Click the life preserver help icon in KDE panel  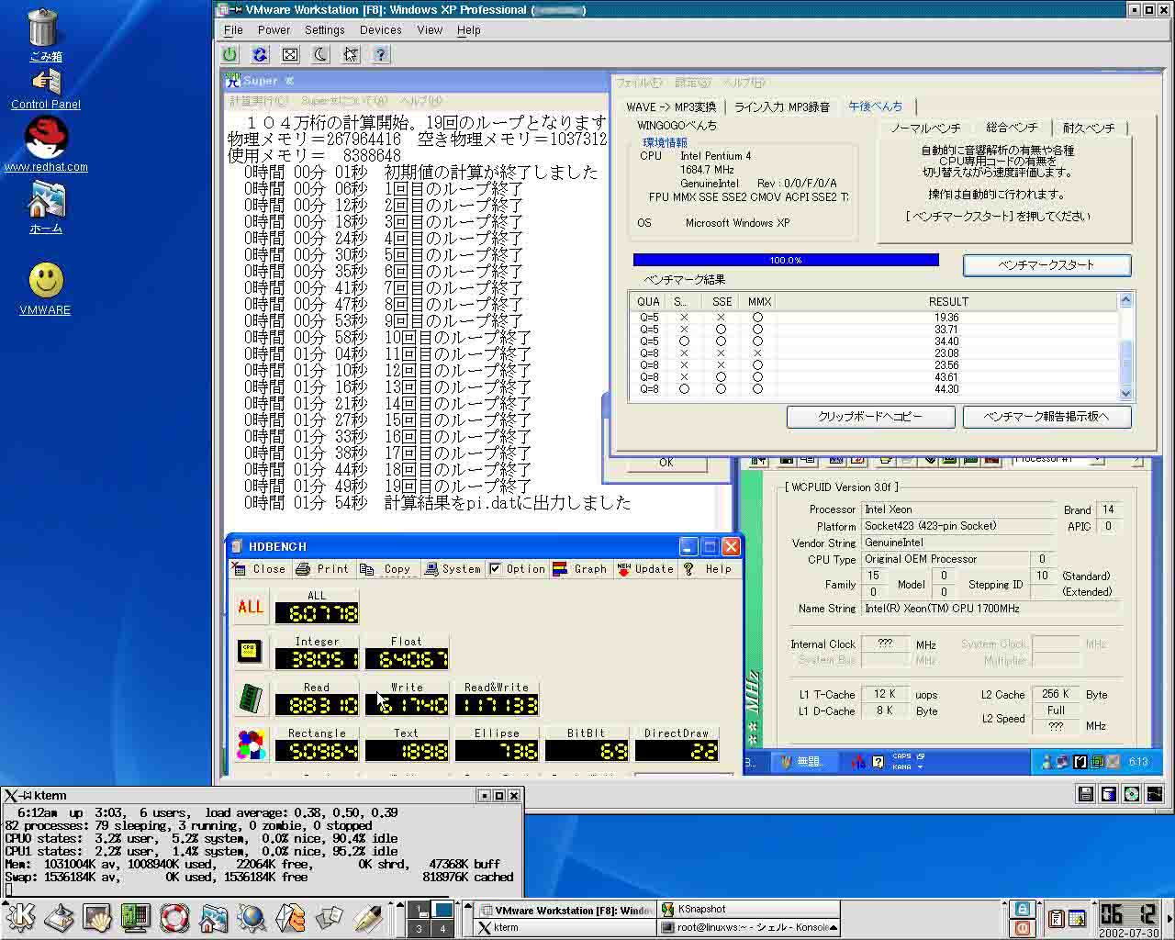173,916
